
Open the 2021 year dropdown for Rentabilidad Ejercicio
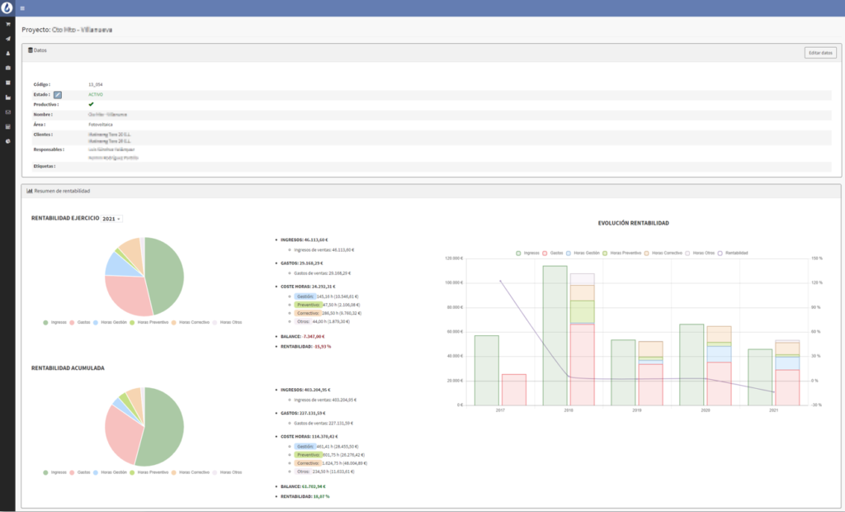point(111,219)
